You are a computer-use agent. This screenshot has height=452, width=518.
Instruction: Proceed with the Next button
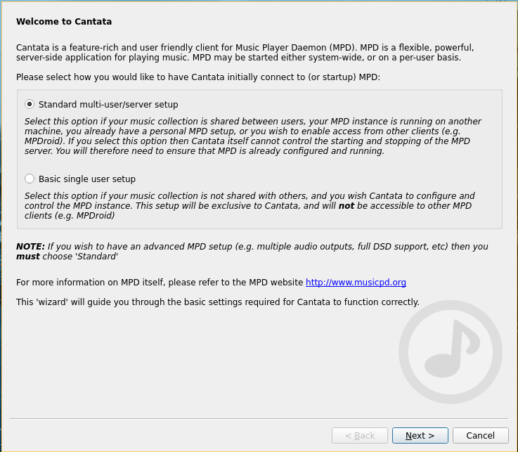[420, 436]
